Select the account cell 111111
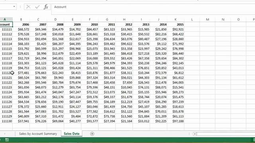Viewport: 255px width, 143px height. (x=6, y=29)
